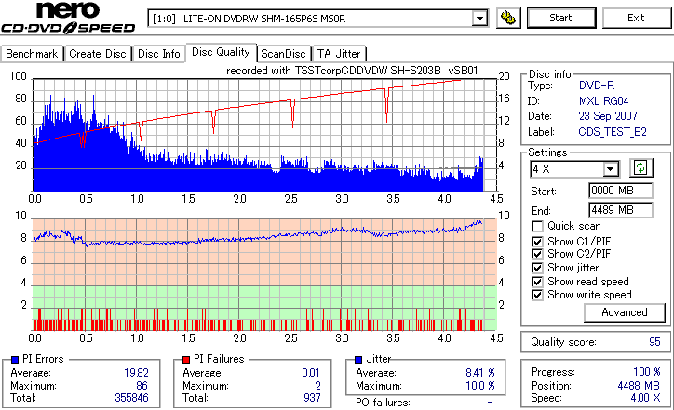Open the ScanDisc tab
The width and height of the screenshot is (674, 410).
283,54
